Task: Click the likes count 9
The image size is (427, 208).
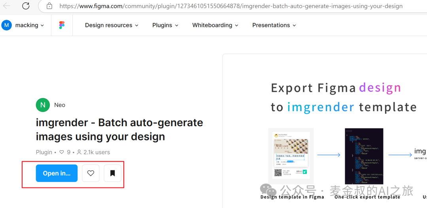Action: pos(69,152)
